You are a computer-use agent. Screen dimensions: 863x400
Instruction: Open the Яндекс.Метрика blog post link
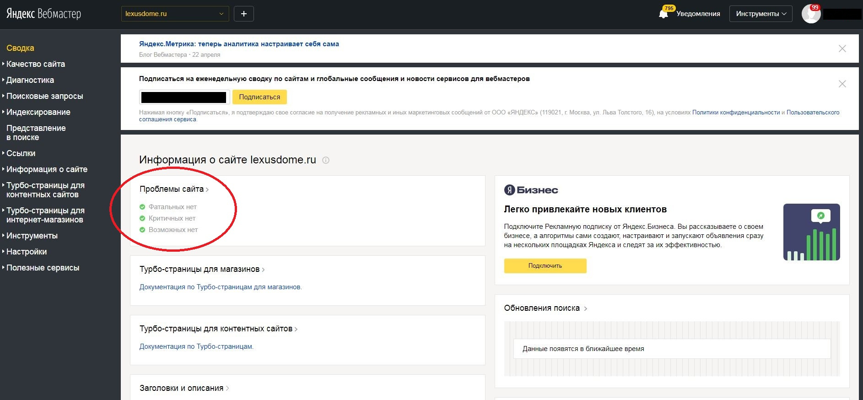point(239,44)
